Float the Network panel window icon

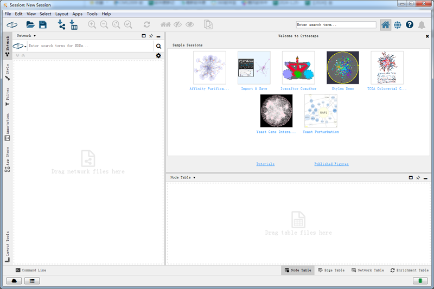pyautogui.click(x=144, y=36)
